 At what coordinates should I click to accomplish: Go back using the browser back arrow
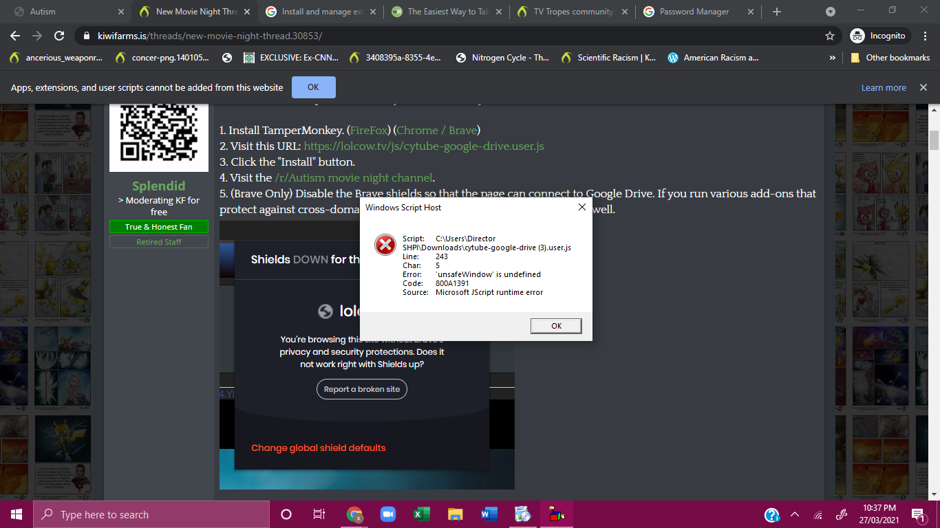15,36
